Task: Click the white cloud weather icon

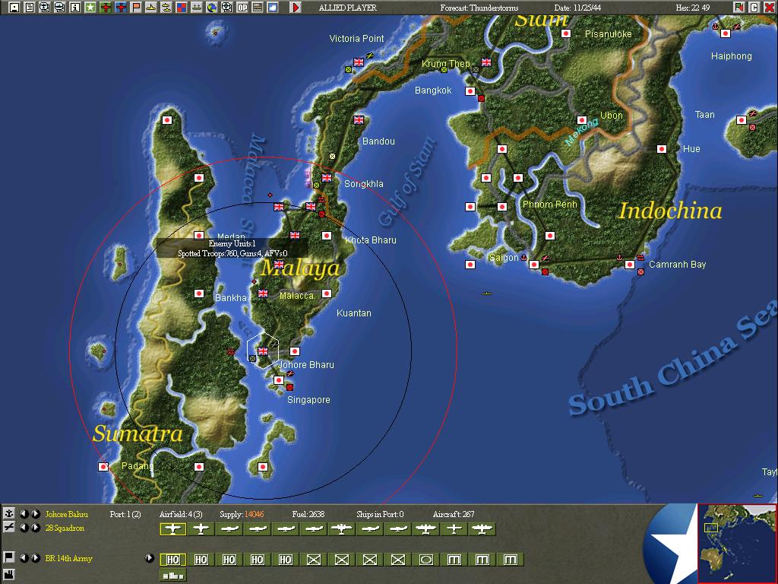Action: click(x=273, y=8)
